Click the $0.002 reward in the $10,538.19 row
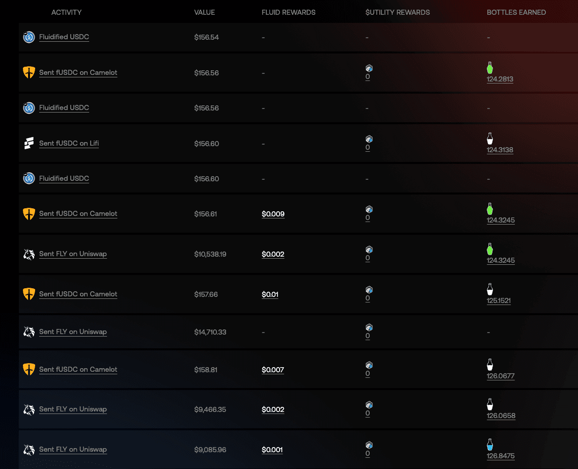This screenshot has width=578, height=469. (273, 254)
